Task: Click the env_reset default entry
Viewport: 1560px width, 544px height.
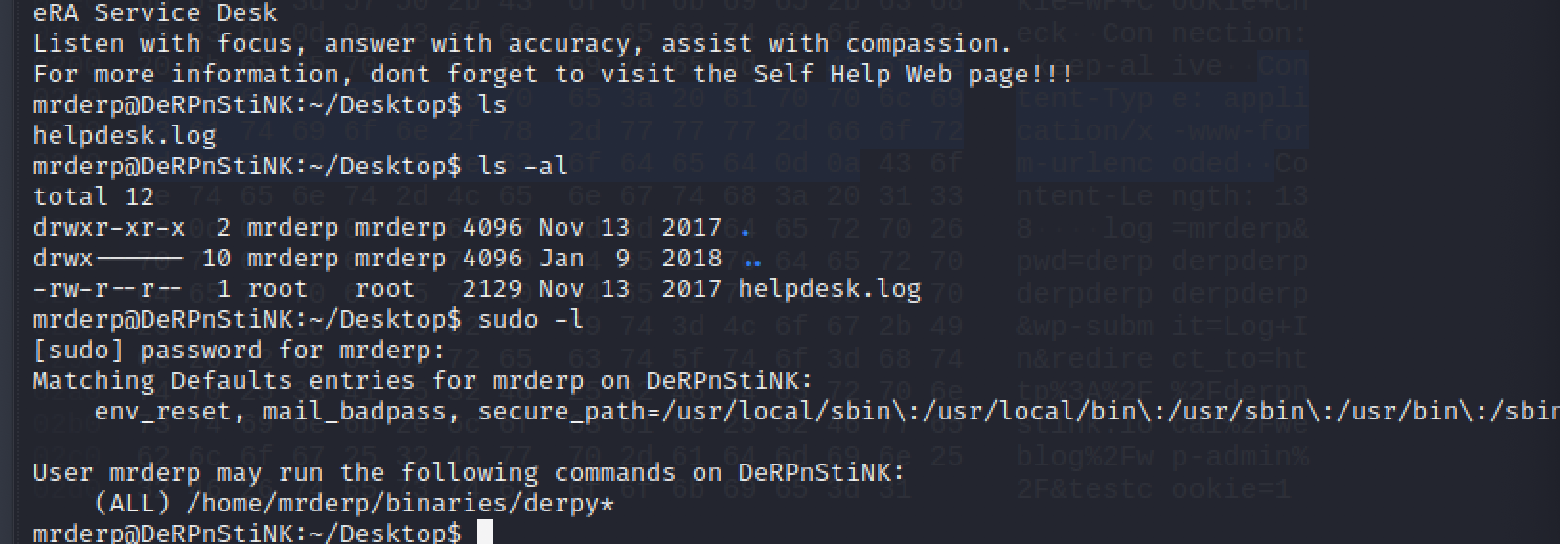Action: (163, 411)
